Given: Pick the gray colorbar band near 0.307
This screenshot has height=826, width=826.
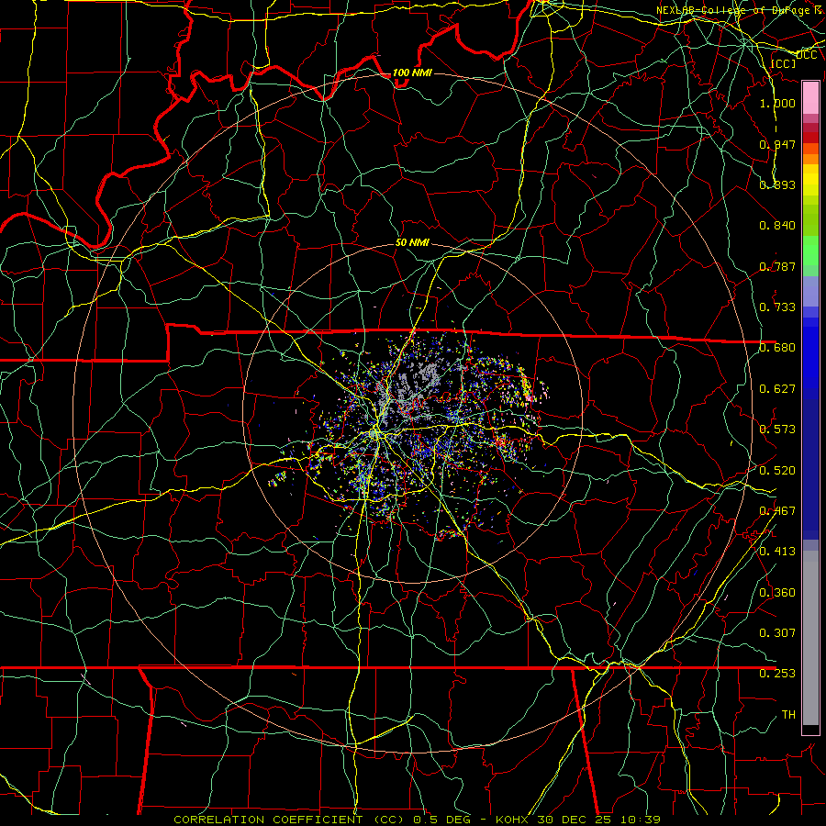Looking at the screenshot, I should click(x=810, y=638).
